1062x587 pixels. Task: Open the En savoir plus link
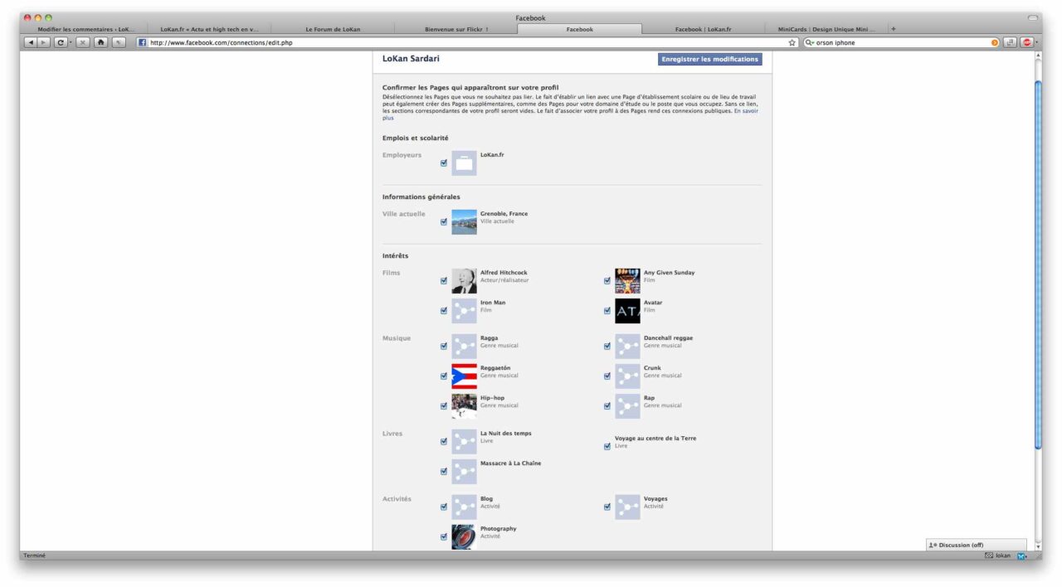[746, 111]
